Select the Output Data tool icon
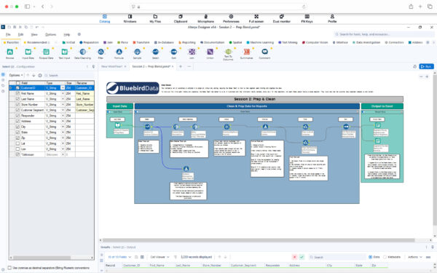 47,52
